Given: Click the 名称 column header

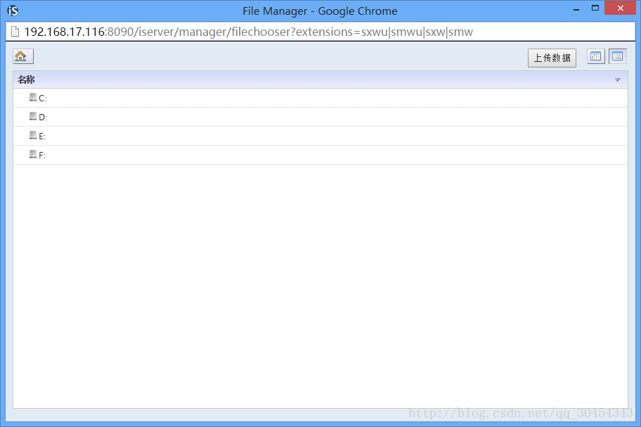Looking at the screenshot, I should point(320,79).
